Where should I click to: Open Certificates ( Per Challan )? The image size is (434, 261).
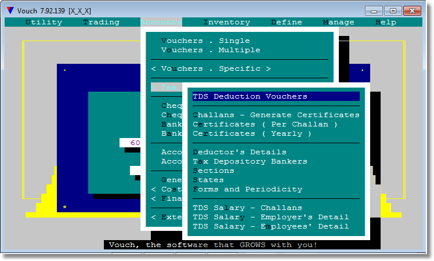[x=265, y=124]
